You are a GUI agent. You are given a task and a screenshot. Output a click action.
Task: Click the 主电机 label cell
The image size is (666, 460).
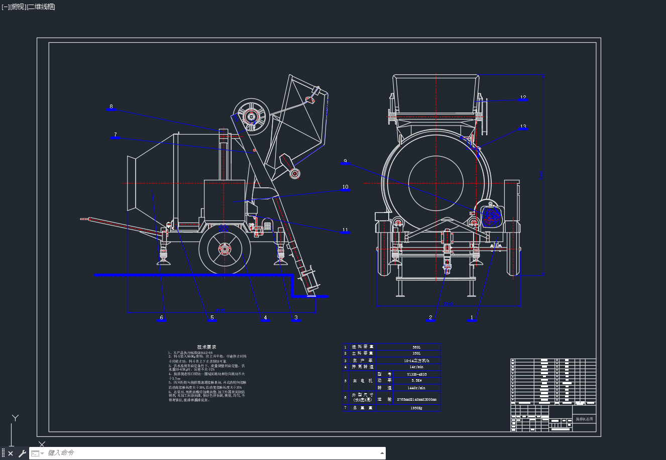(x=363, y=381)
